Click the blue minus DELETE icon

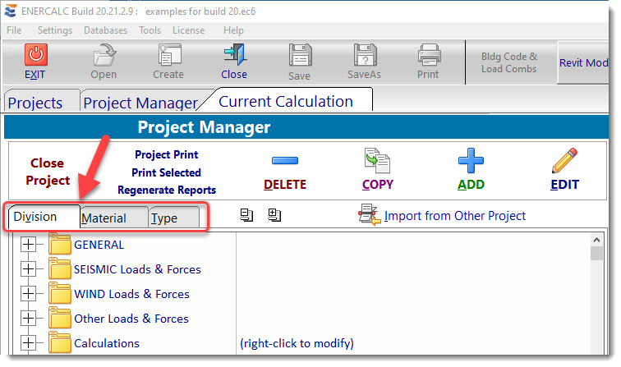(284, 162)
